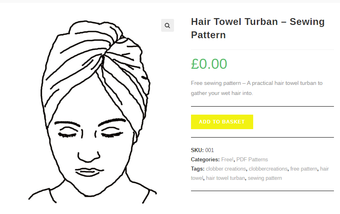The image size is (340, 214).
Task: Click the SKU 001 value
Action: coord(210,150)
